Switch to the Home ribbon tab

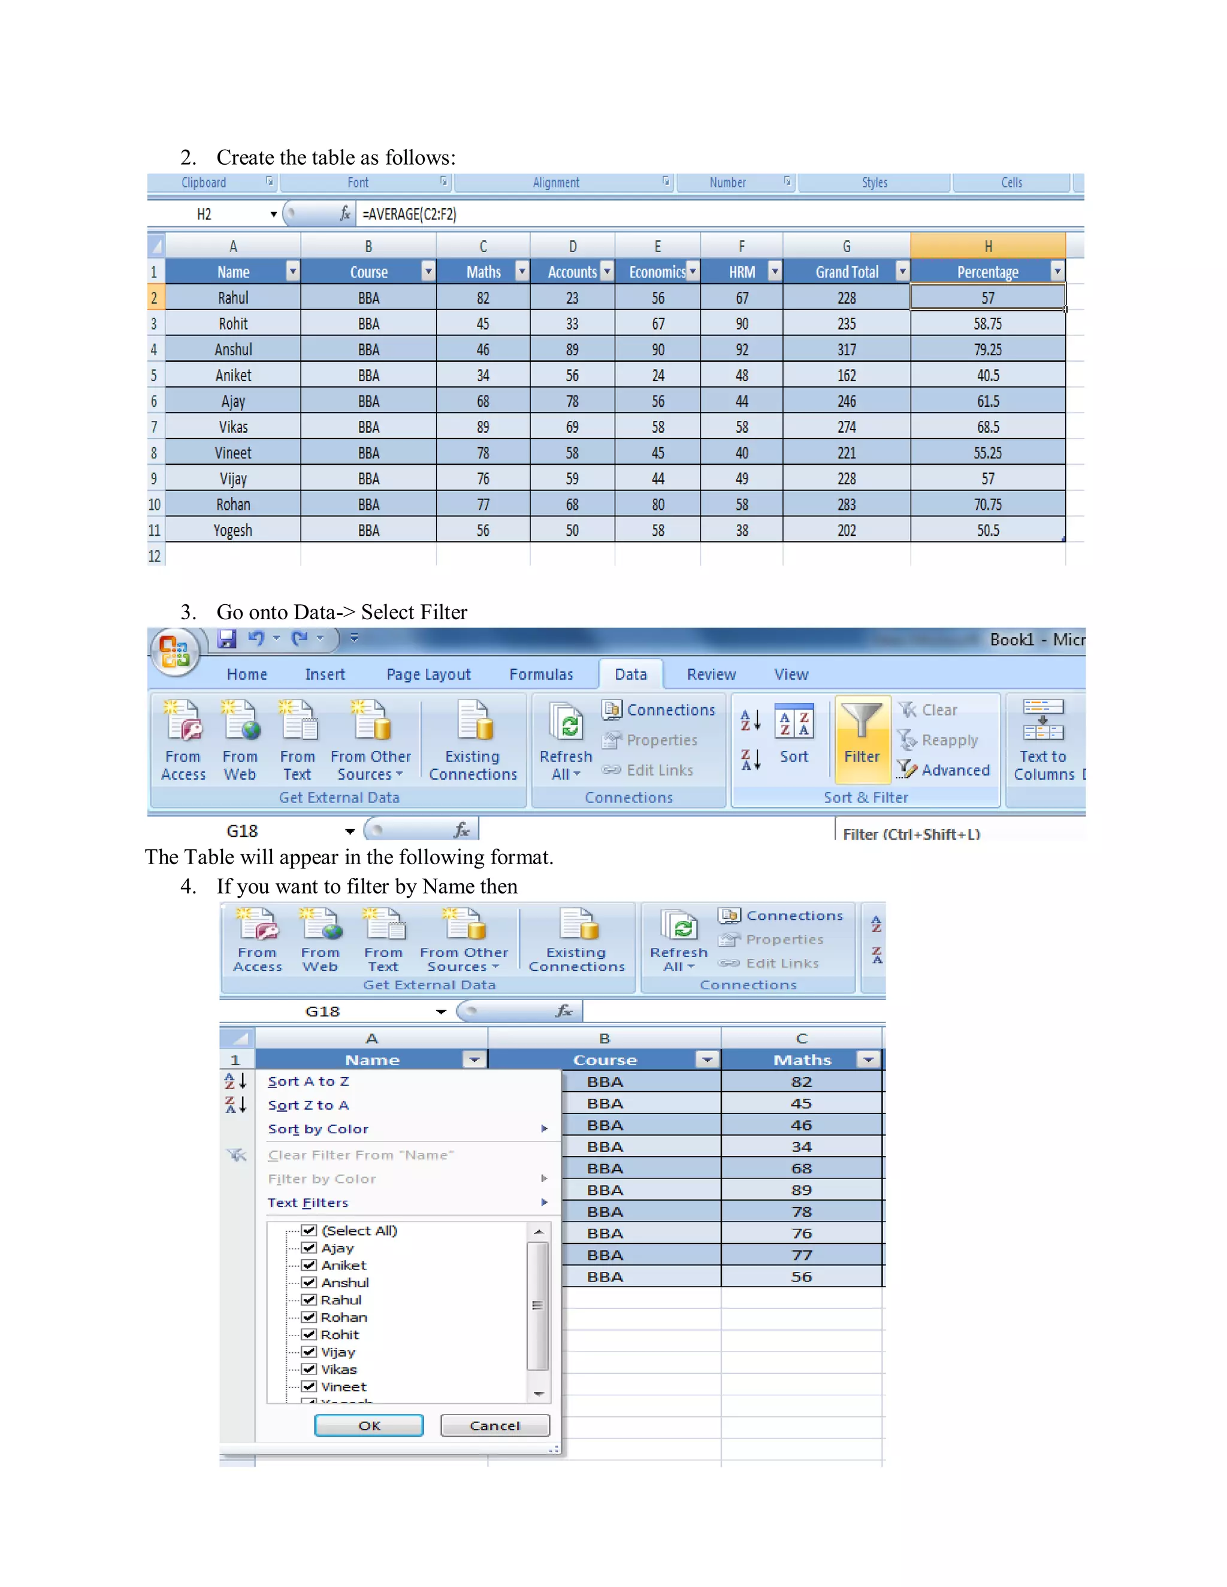(x=246, y=674)
